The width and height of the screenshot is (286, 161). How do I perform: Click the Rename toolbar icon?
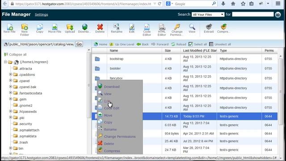pos(117,29)
